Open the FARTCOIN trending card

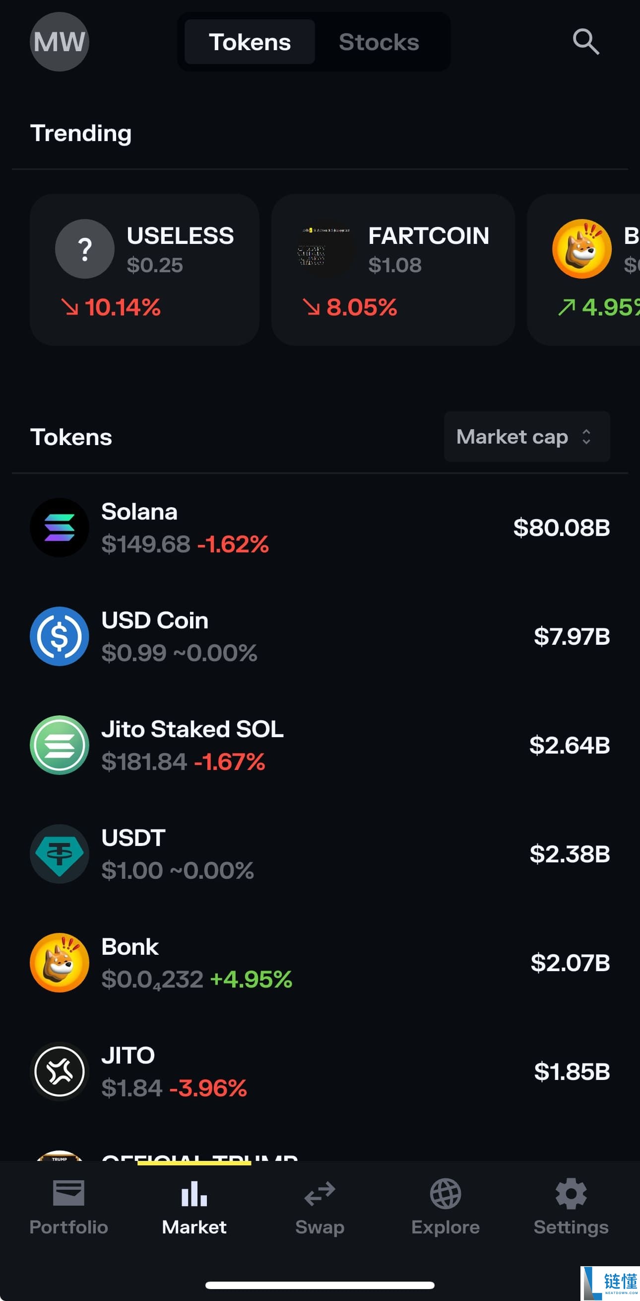click(393, 269)
